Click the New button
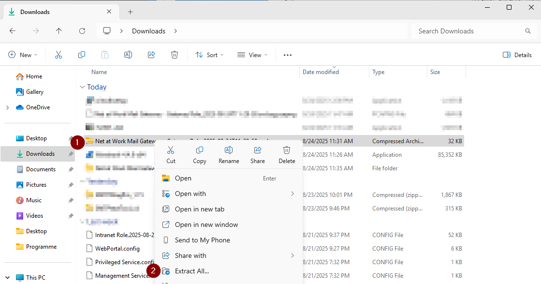 coord(22,55)
